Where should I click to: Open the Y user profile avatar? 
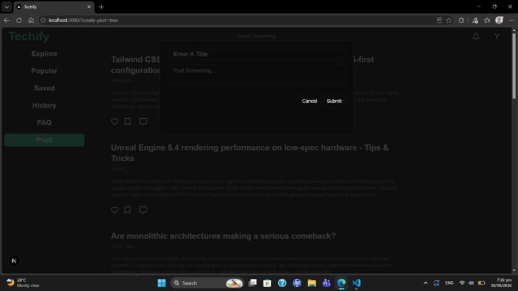pos(497,37)
